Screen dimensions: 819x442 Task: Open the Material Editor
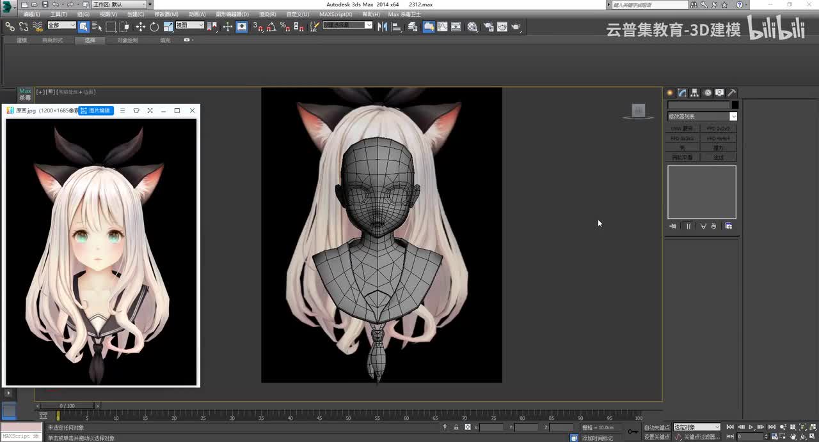[x=472, y=27]
